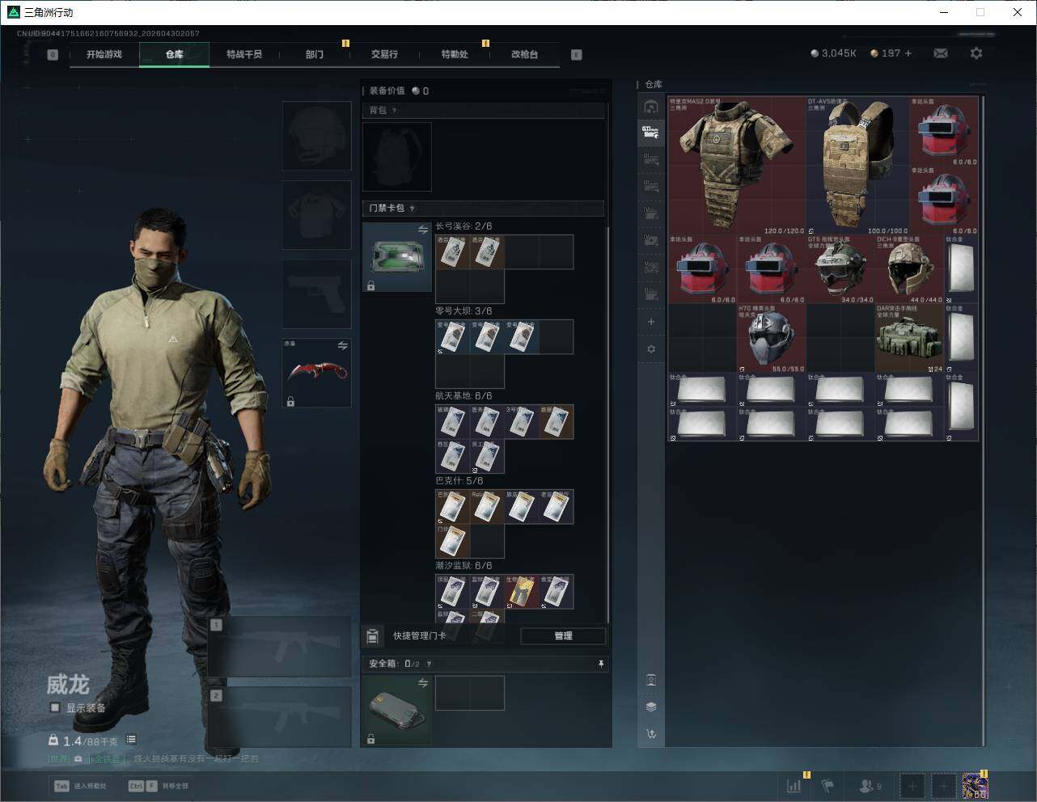Open the weight details list icon
The height and width of the screenshot is (802, 1037).
point(131,739)
